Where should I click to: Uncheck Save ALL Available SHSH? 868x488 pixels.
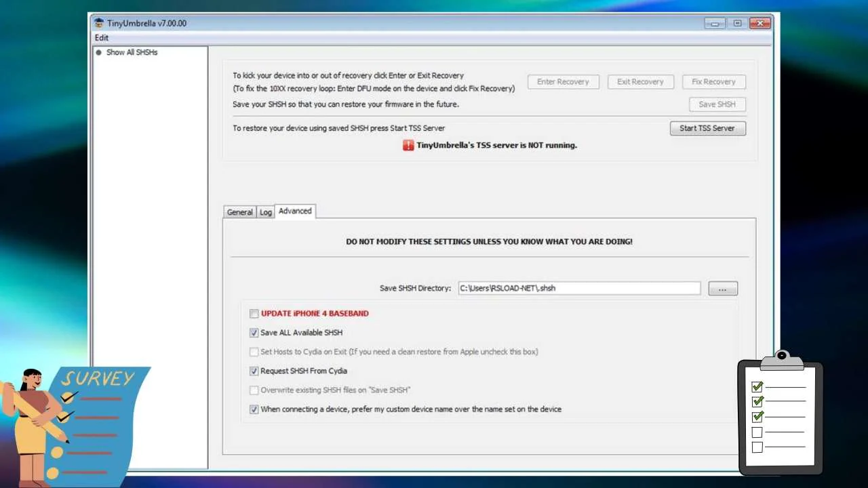[254, 333]
